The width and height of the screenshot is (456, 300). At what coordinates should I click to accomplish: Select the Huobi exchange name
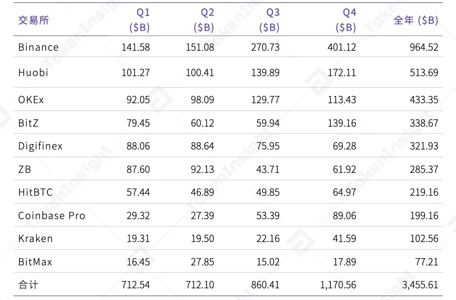pyautogui.click(x=33, y=73)
